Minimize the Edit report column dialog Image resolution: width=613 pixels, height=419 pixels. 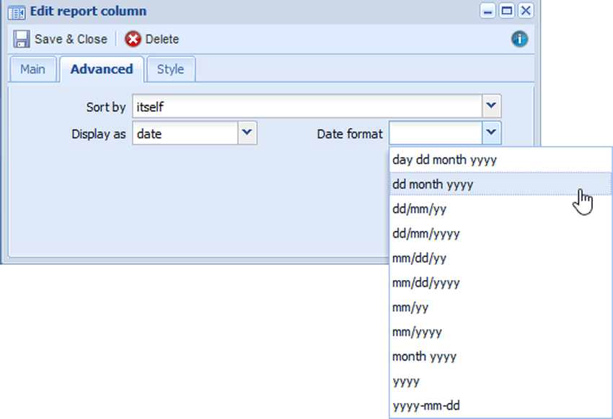[x=489, y=11]
